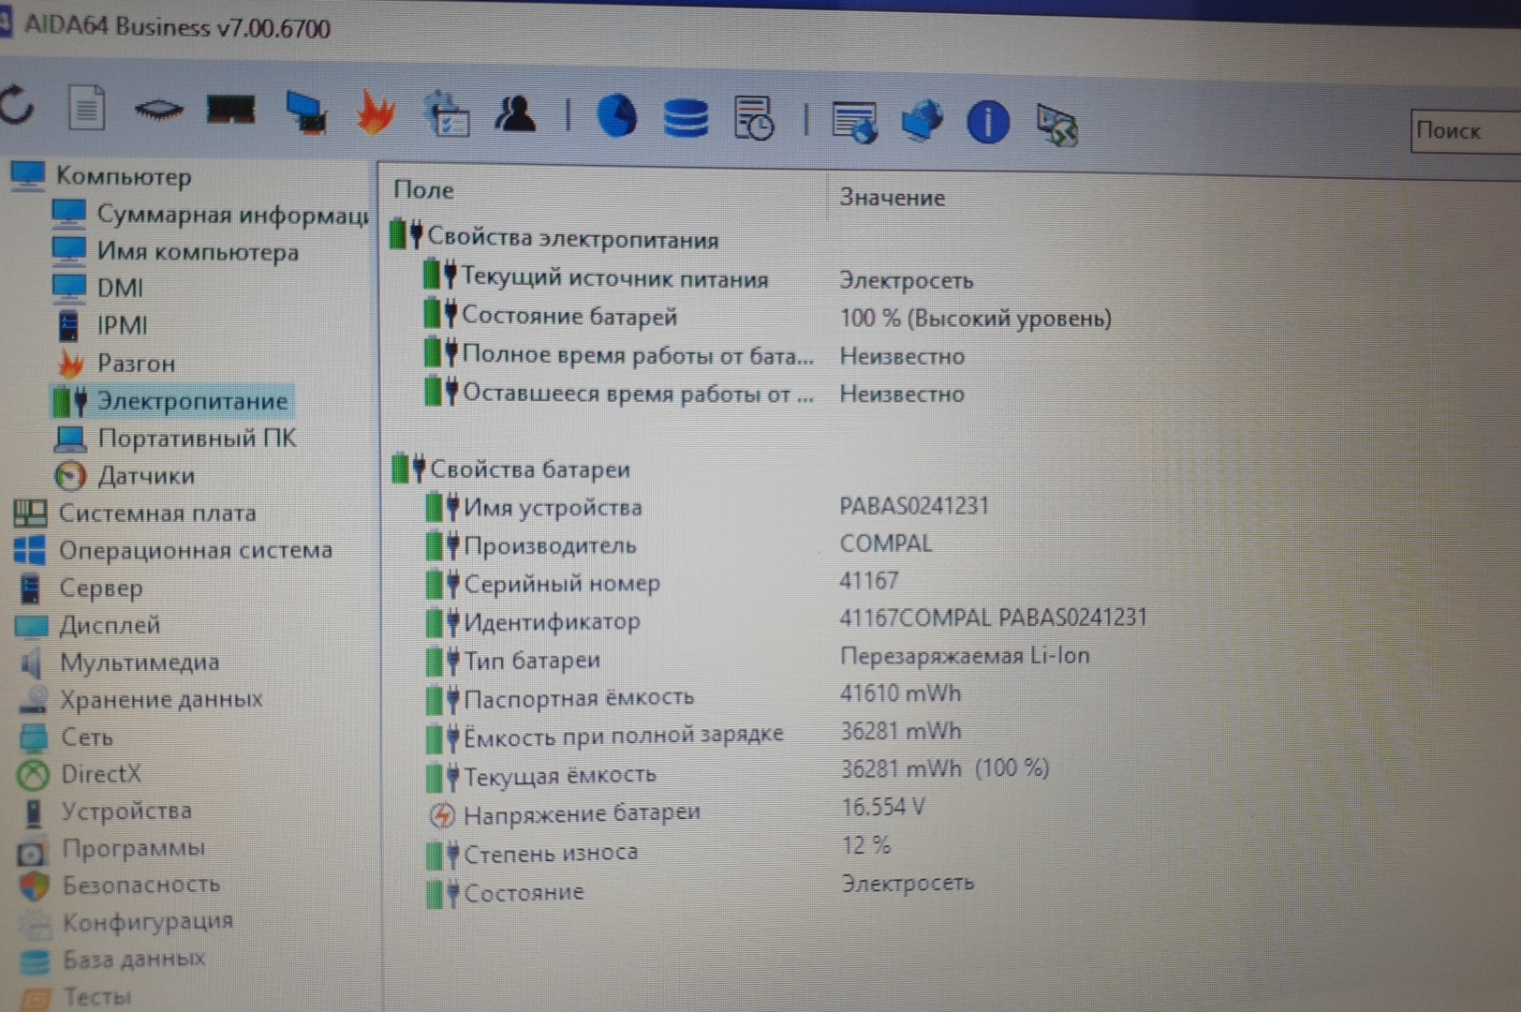Click the flame stability test icon

tap(376, 113)
